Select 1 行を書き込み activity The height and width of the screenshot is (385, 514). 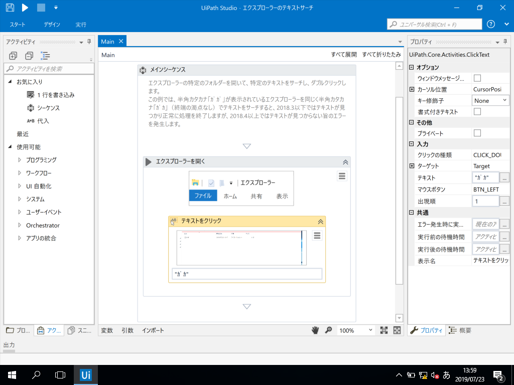[51, 95]
